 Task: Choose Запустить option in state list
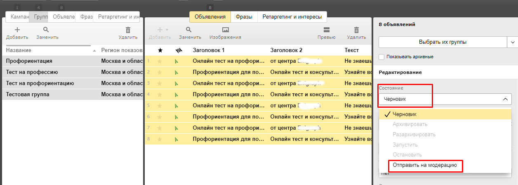pos(405,145)
